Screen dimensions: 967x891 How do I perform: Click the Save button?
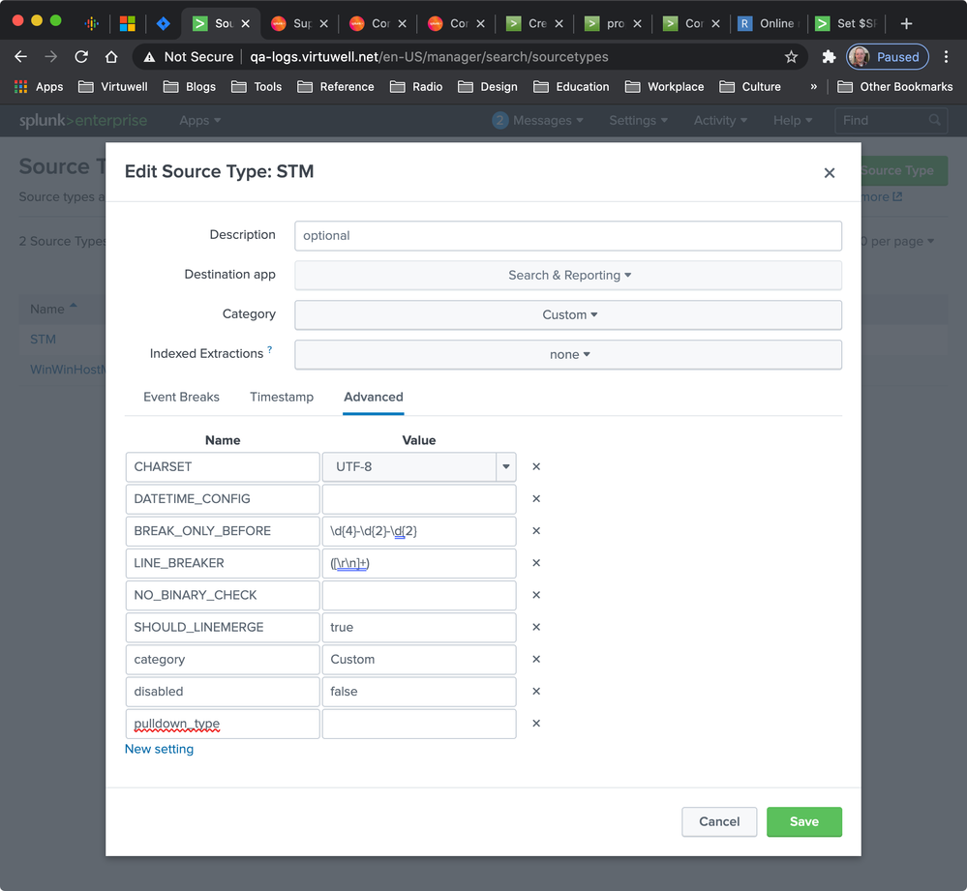[x=803, y=821]
